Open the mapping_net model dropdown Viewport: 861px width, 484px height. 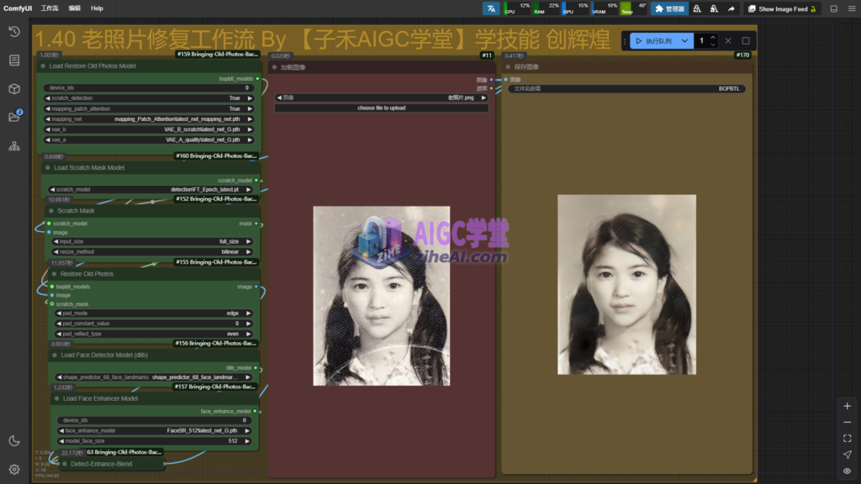tap(149, 119)
